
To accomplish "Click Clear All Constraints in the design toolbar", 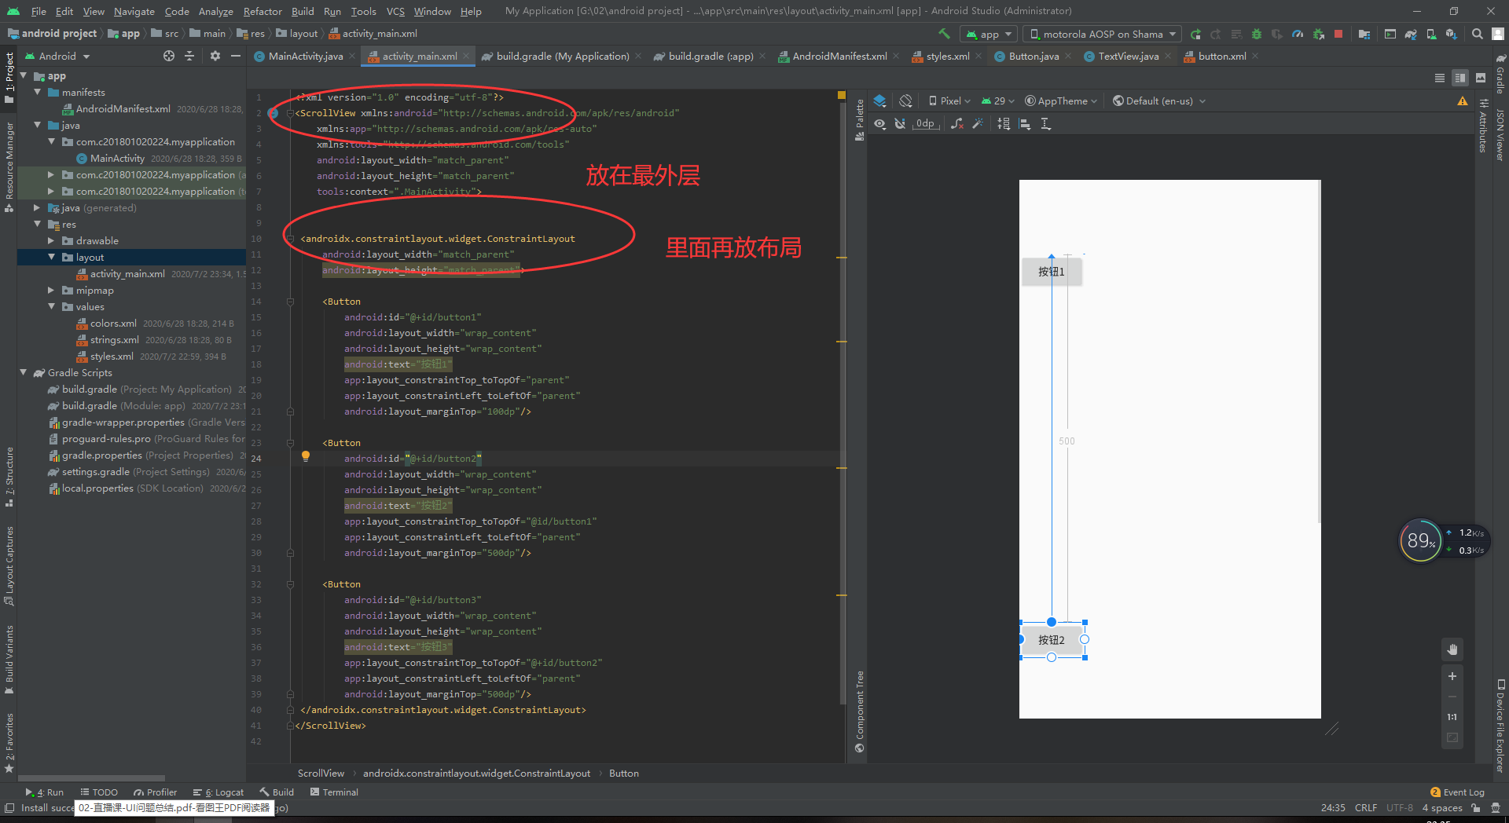I will 956,123.
